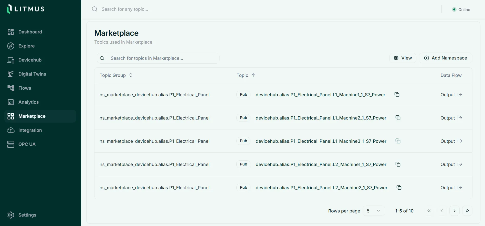This screenshot has height=226, width=485.
Task: Copy the L2_Machine2_1_S7_Power topic
Action: click(x=399, y=188)
